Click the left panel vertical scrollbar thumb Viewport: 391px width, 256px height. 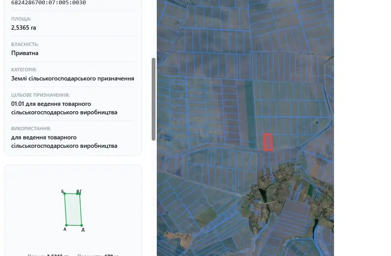[153, 99]
